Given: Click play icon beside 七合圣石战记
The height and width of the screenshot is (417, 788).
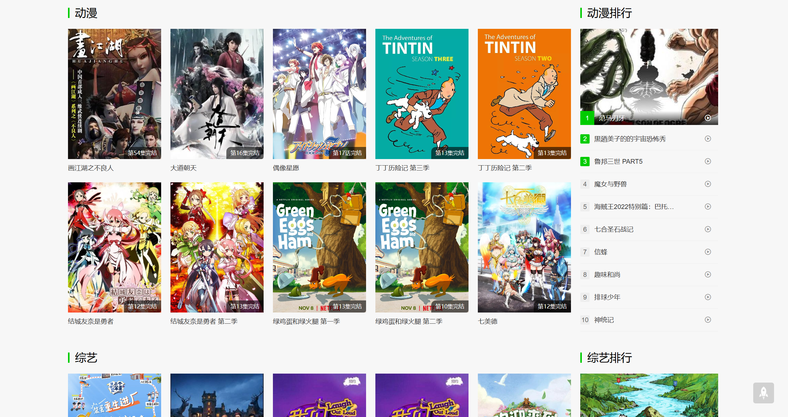Looking at the screenshot, I should [x=708, y=229].
